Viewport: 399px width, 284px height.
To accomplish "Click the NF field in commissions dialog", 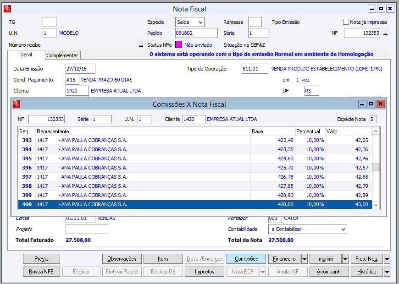I will pyautogui.click(x=47, y=119).
